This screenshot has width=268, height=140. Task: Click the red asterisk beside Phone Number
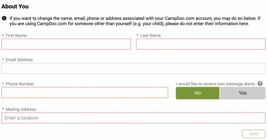[3, 84]
